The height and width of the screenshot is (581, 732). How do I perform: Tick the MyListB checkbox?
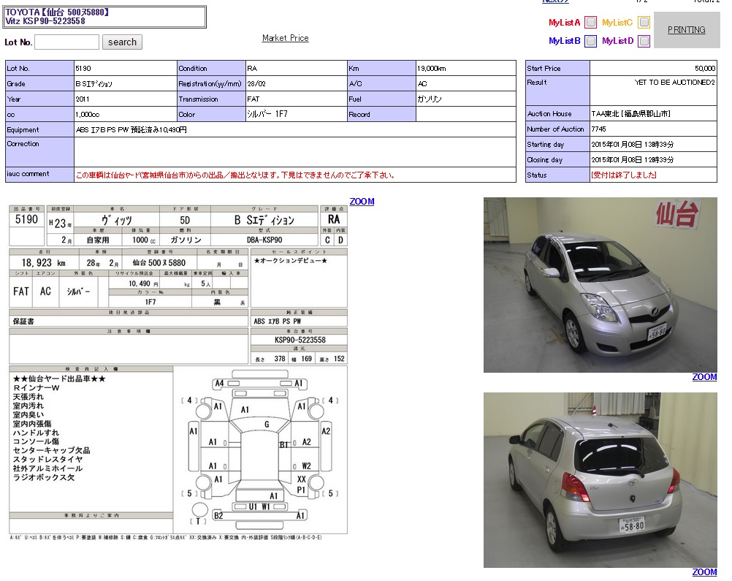[590, 41]
